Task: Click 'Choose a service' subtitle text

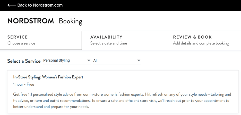Action: point(21,43)
